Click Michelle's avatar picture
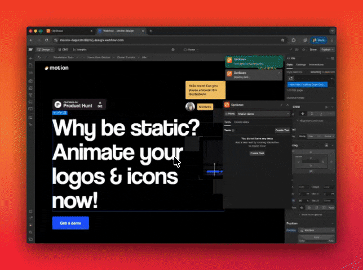Image resolution: width=363 pixels, height=270 pixels. [191, 107]
